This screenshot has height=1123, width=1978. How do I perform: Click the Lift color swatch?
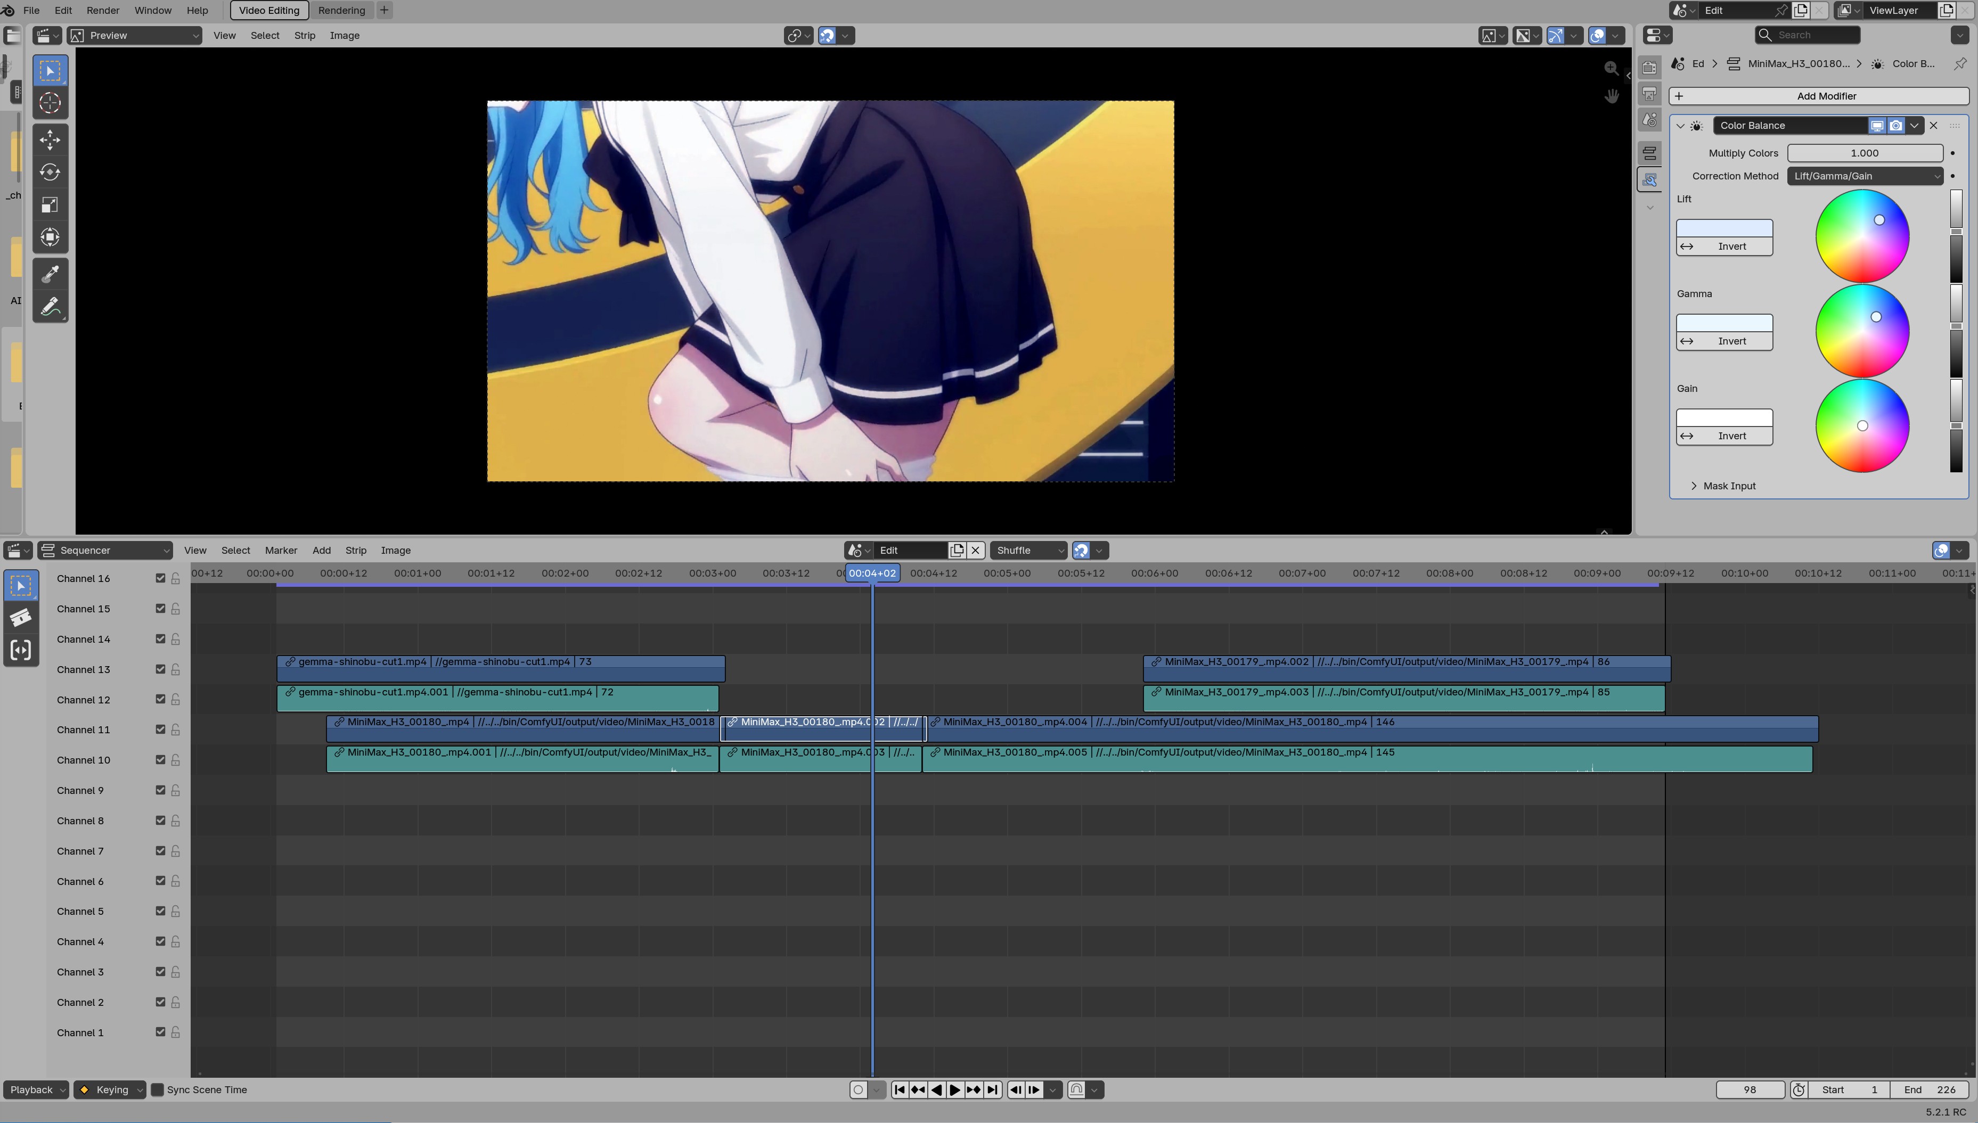click(1724, 228)
